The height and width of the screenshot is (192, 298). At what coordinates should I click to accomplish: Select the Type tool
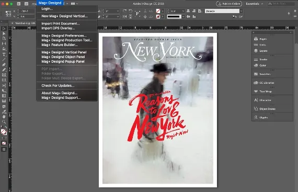[x=4, y=54]
